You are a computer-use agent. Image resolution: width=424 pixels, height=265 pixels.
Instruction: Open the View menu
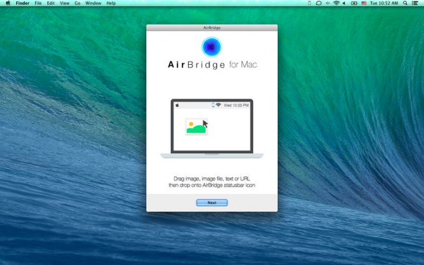coord(64,3)
